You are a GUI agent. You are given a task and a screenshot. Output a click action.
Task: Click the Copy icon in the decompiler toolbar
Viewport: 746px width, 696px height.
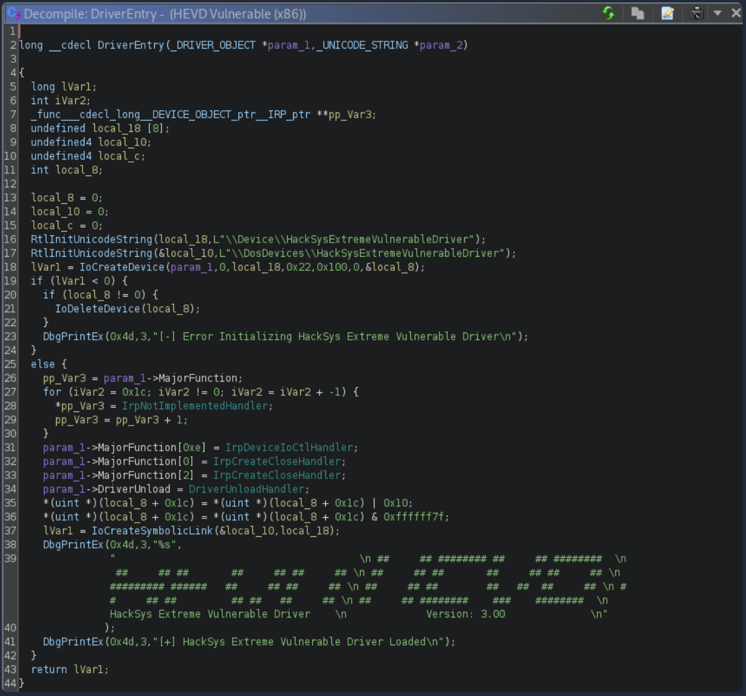click(637, 13)
